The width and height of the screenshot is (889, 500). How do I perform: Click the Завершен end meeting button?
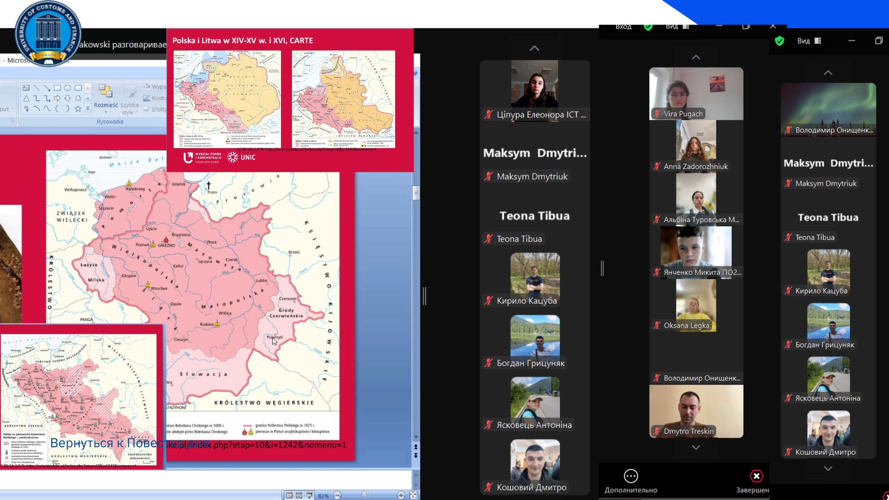pyautogui.click(x=754, y=481)
